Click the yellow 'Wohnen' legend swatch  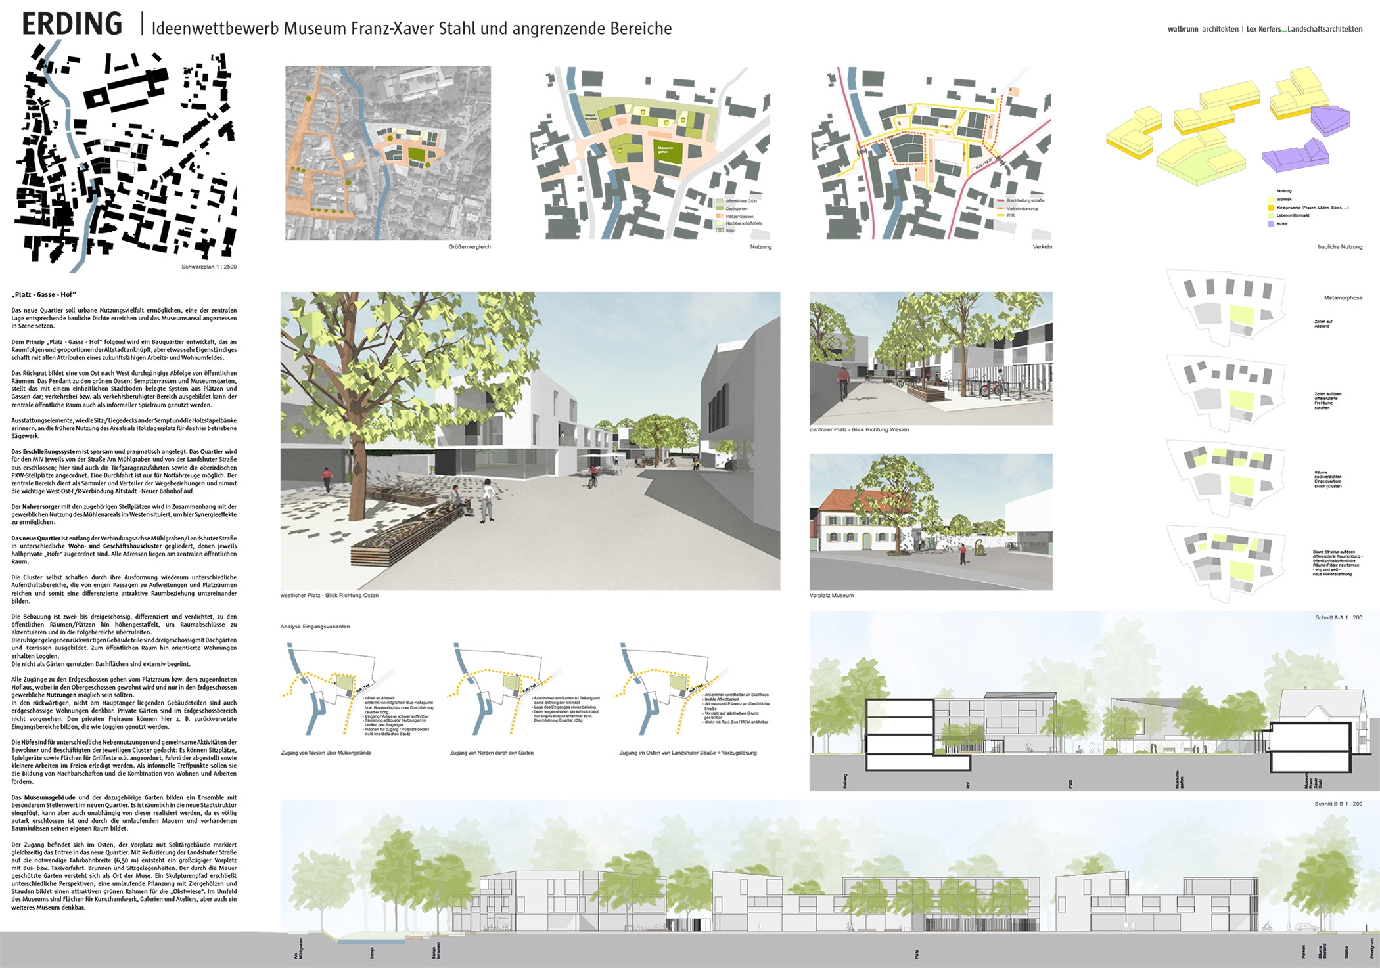click(x=1271, y=200)
